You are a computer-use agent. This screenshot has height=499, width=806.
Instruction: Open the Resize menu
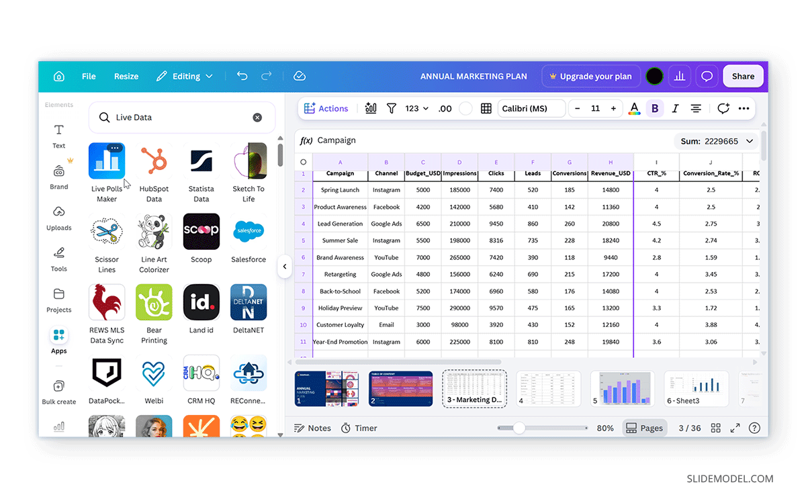(x=126, y=77)
